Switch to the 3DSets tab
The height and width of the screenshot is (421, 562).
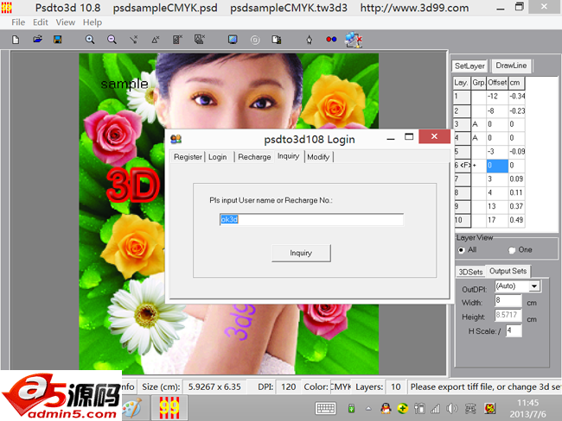tap(469, 271)
